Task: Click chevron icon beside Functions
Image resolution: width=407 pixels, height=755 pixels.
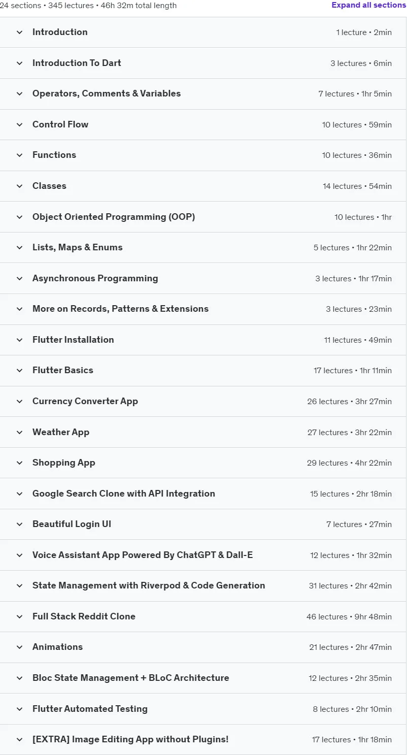Action: 20,155
